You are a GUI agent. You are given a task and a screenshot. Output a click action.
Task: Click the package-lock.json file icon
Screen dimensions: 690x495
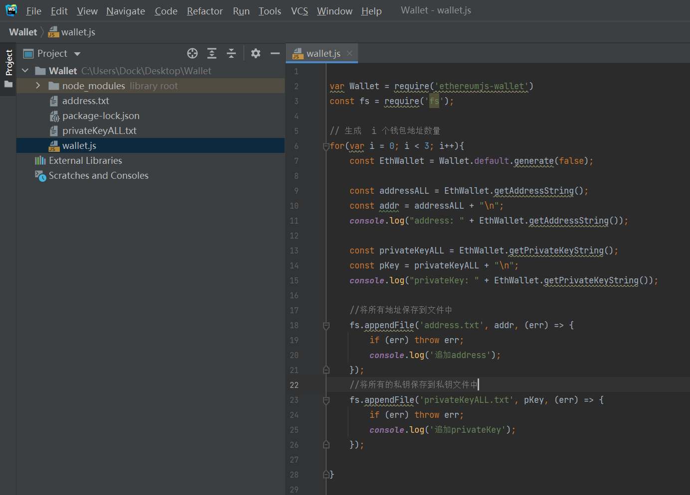[54, 116]
